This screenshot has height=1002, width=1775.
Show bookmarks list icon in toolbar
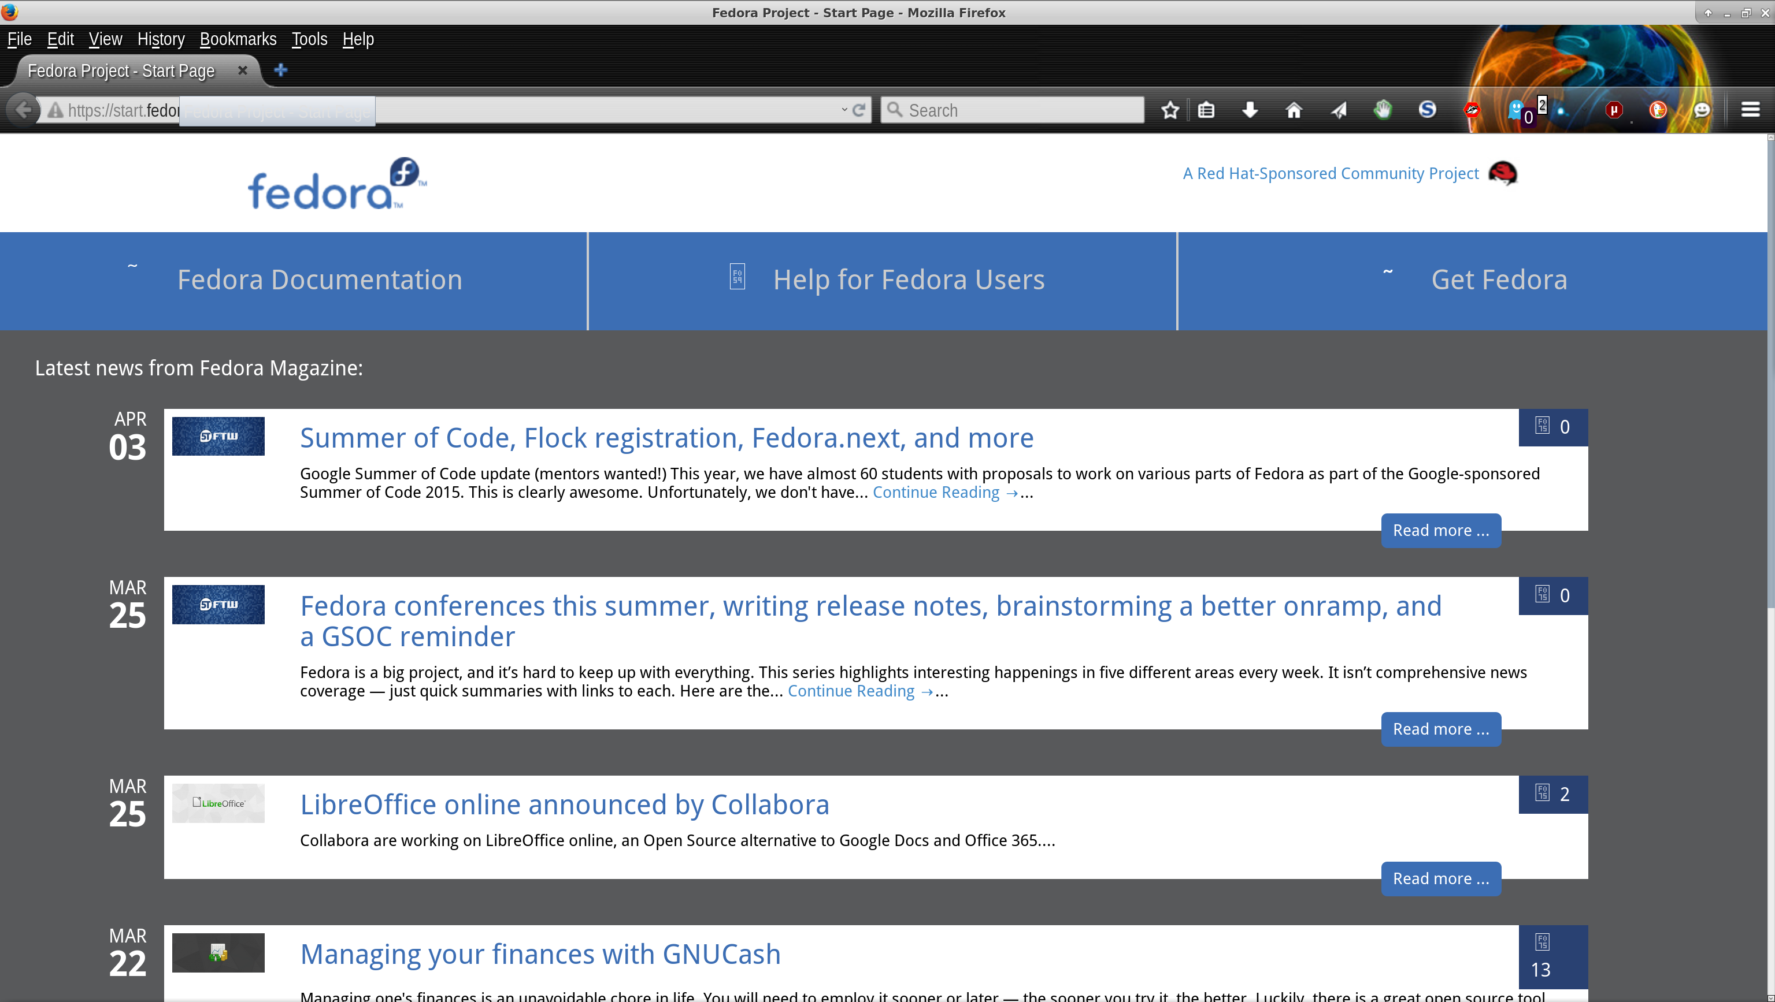1206,110
